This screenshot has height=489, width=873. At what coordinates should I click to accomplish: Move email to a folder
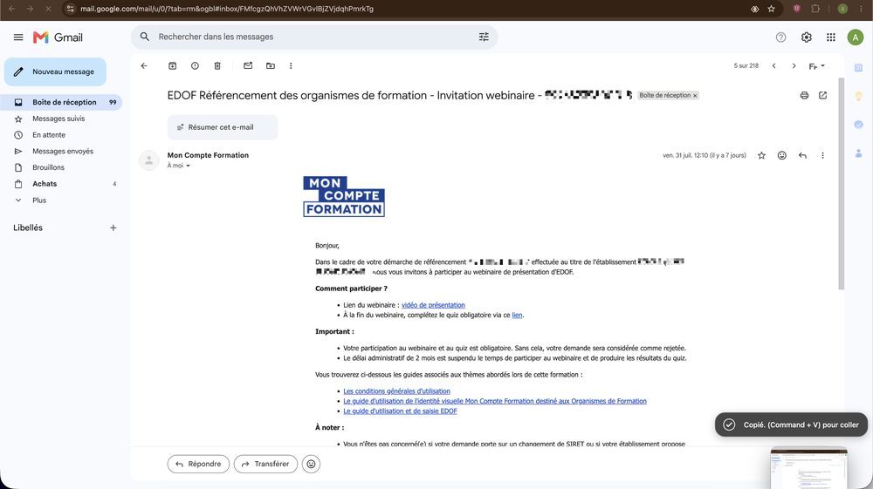coord(271,65)
